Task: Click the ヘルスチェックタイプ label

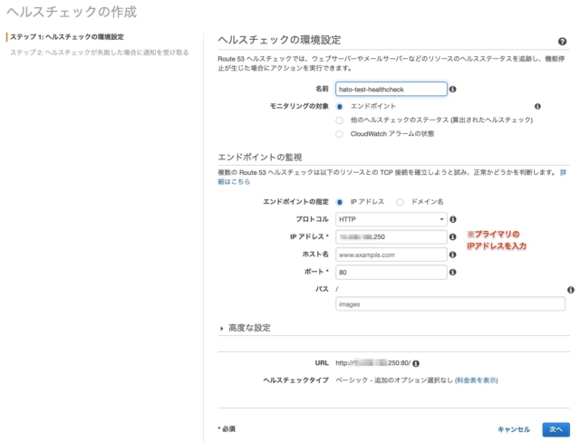Action: 296,380
